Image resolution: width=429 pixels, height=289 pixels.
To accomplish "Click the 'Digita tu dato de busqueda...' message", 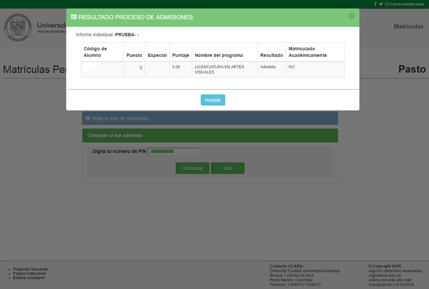I will point(121,118).
